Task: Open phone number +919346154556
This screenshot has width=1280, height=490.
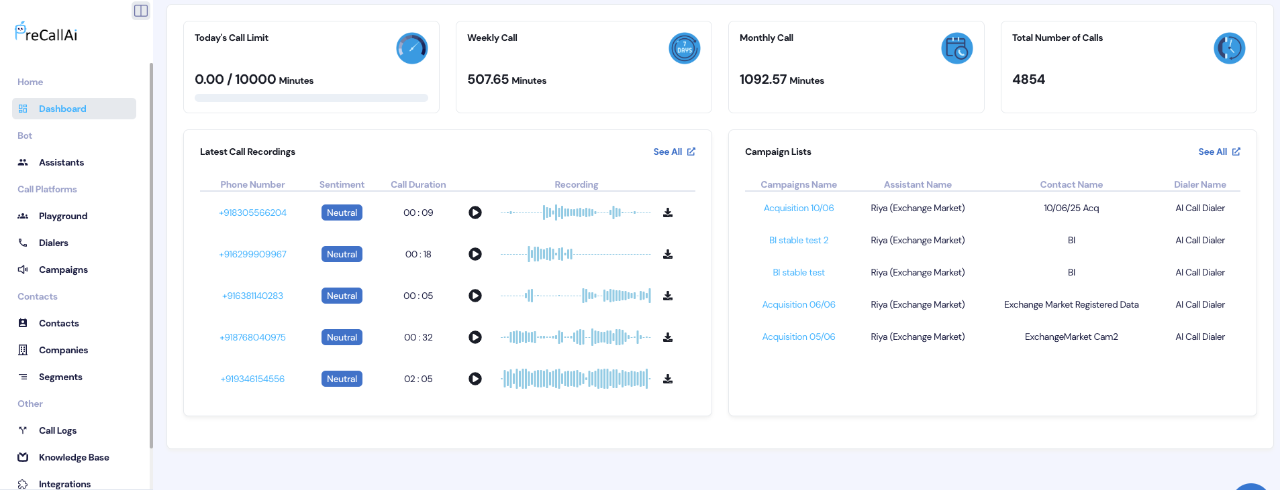Action: pos(252,379)
